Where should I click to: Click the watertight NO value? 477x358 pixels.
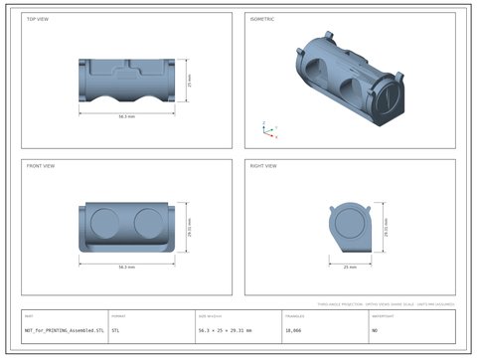pyautogui.click(x=375, y=330)
